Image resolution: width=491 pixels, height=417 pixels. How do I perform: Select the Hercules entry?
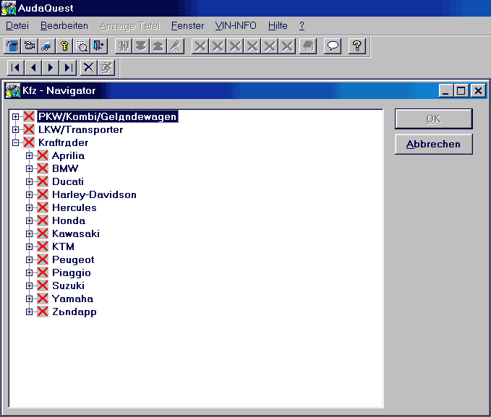pos(74,207)
